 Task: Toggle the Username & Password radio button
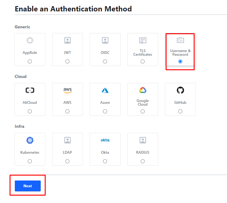[x=180, y=62]
